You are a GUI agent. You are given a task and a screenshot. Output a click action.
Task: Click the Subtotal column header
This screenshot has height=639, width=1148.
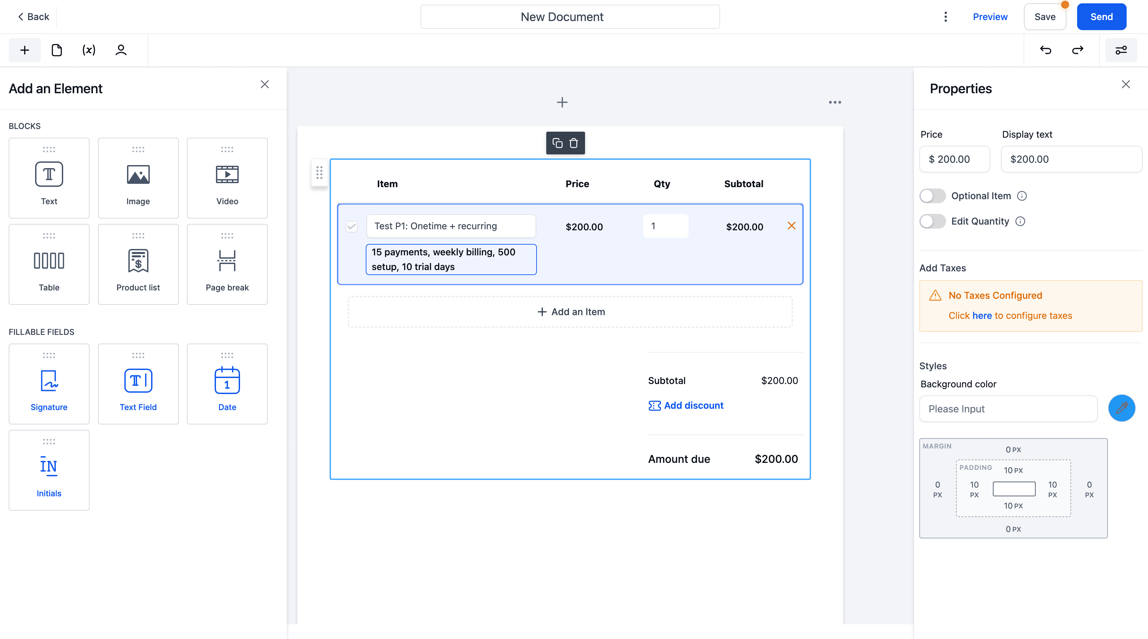tap(743, 183)
